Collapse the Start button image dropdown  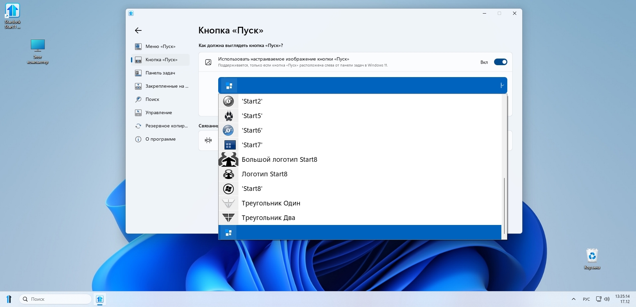click(x=362, y=85)
